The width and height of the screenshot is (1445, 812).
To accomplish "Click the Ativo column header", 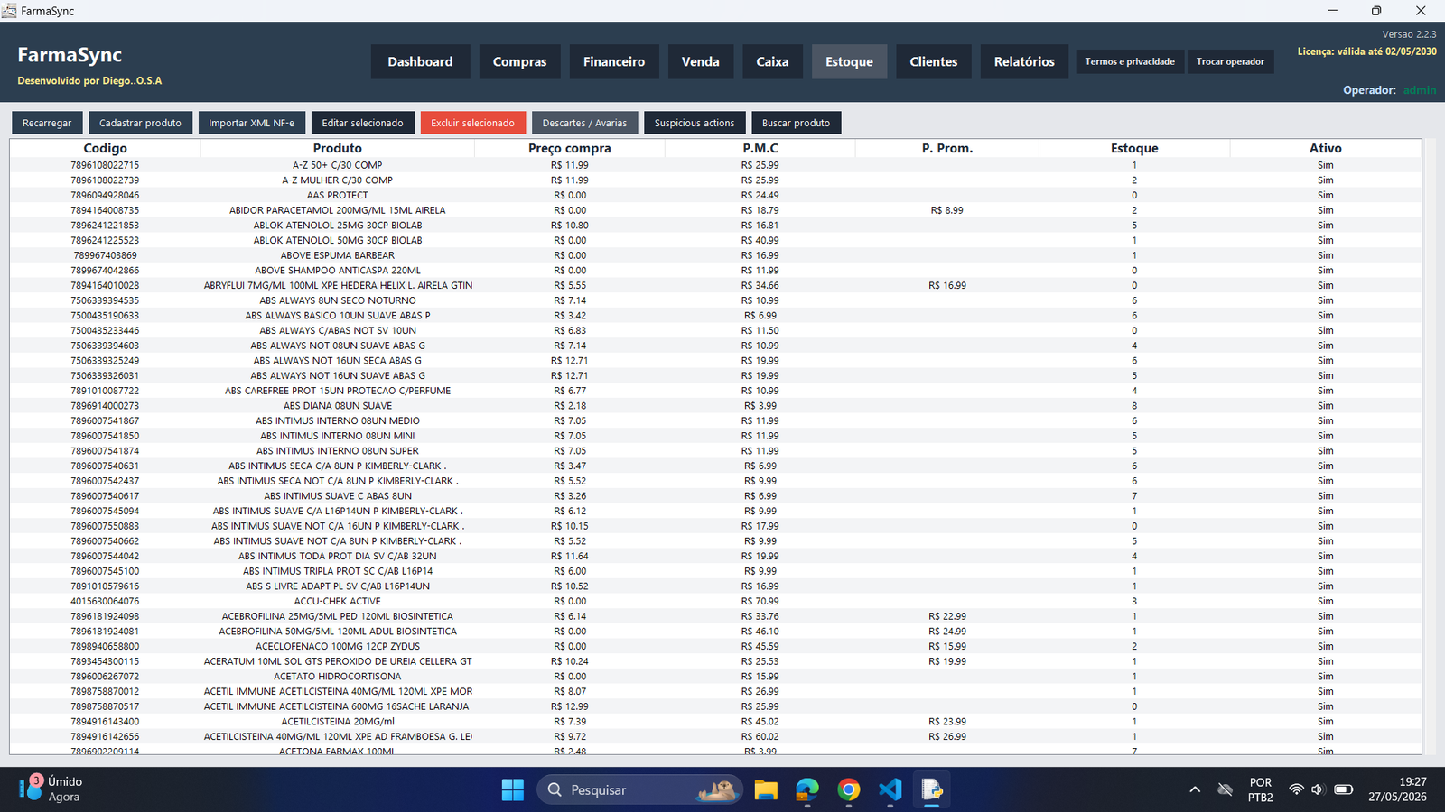I will click(1325, 148).
